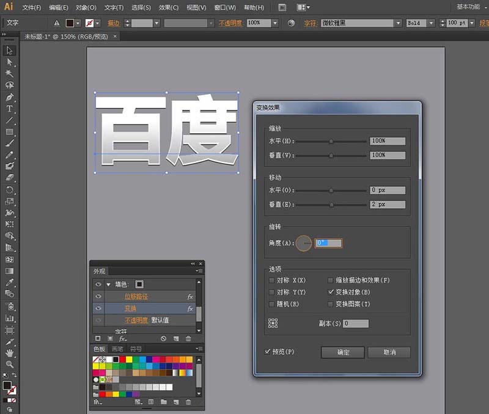Select the Zoom magnifier tool
Viewport: 489px width, 414px height.
coord(9,364)
